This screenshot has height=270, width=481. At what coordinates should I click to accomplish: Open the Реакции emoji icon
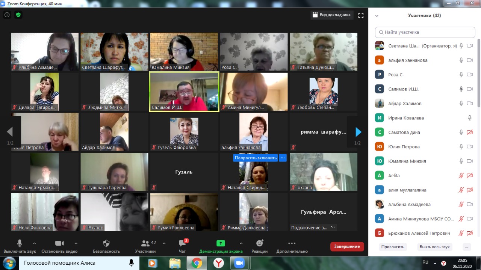point(259,243)
